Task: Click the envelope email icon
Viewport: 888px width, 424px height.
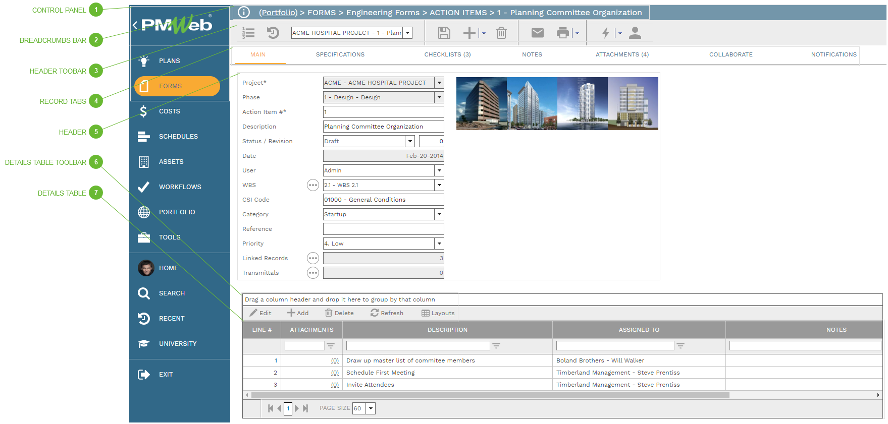Action: tap(538, 33)
